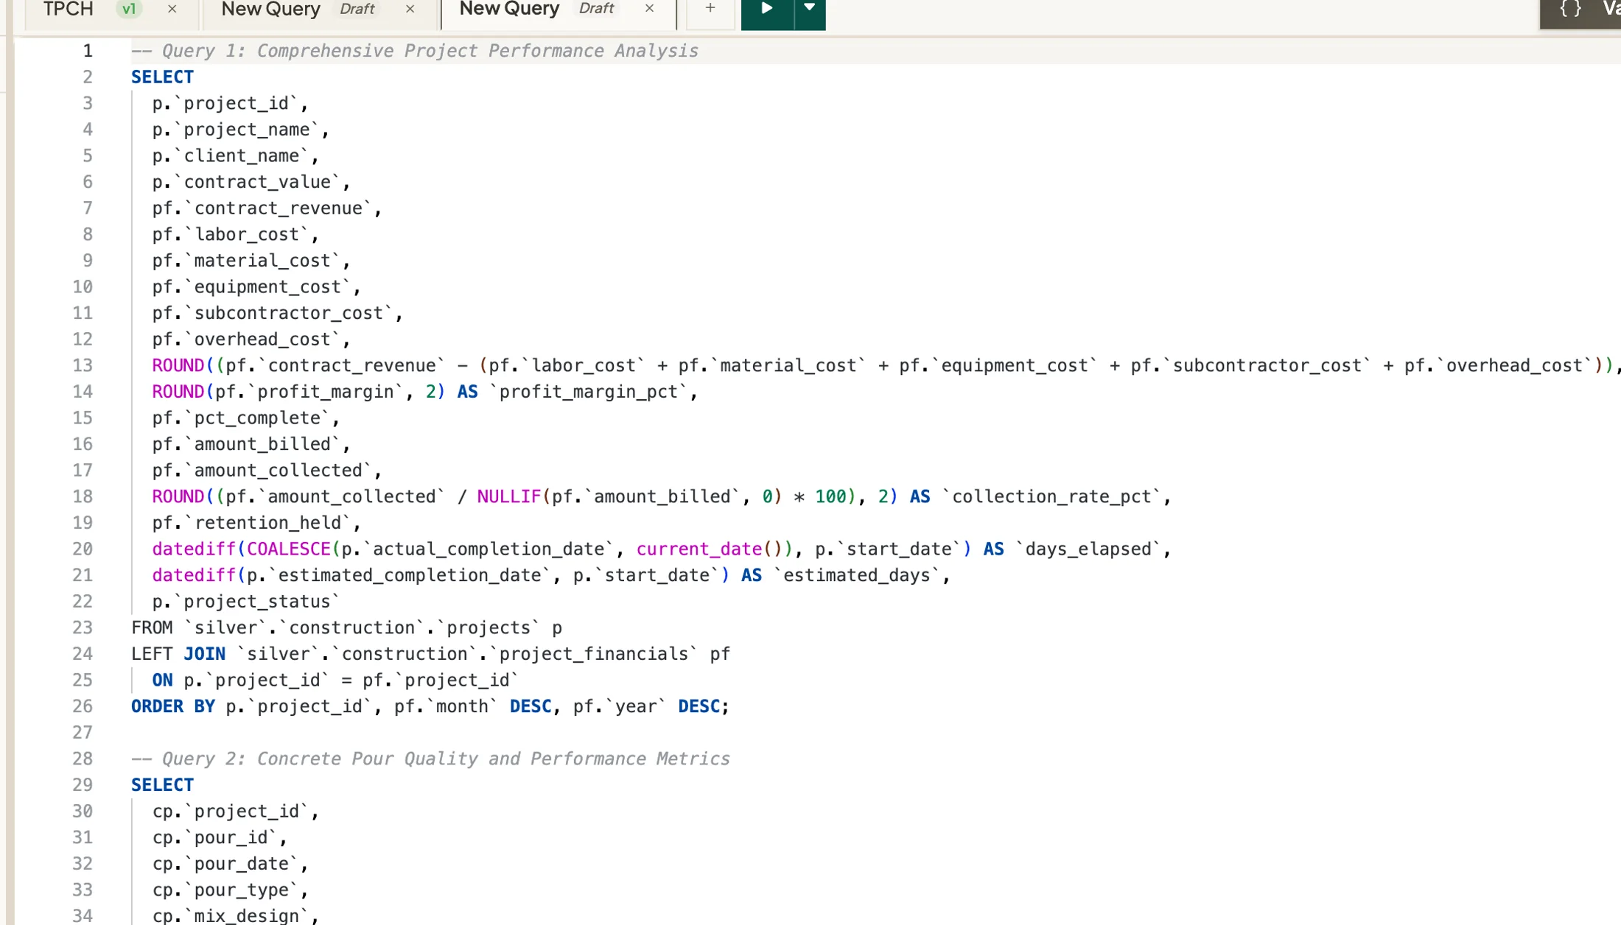This screenshot has height=925, width=1621.
Task: Click pf.`pct_complete` on line 15
Action: coord(245,418)
